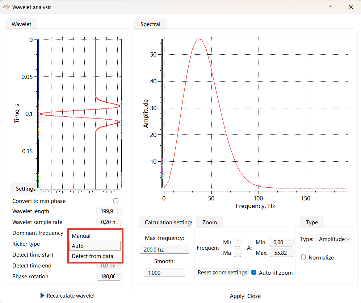Click the A Max value field 55,82
This screenshot has height=303, width=361.
coord(280,253)
